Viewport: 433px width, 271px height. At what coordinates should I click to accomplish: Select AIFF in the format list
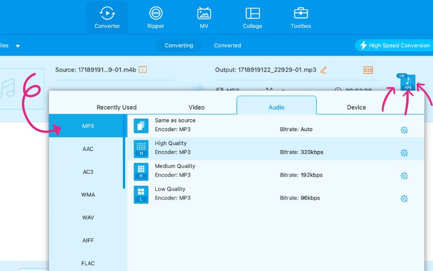[88, 240]
